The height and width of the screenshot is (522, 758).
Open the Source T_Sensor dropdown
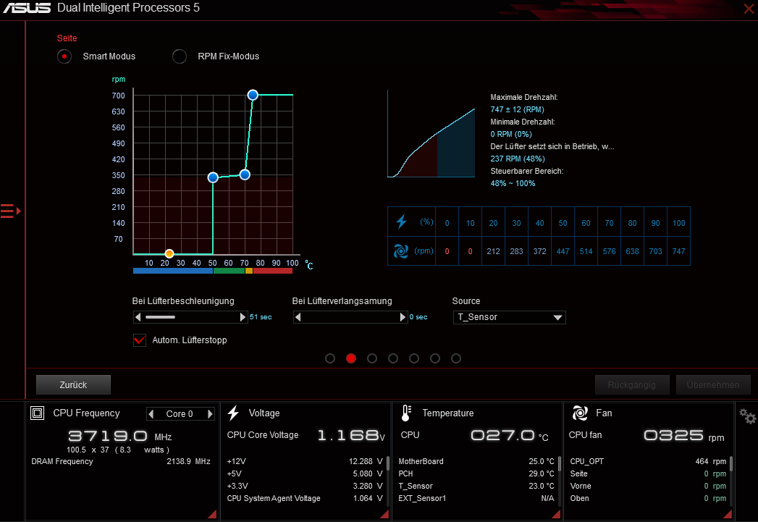click(510, 317)
